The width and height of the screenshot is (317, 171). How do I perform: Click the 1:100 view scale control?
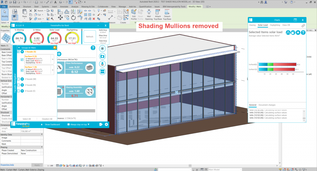tap(50, 165)
